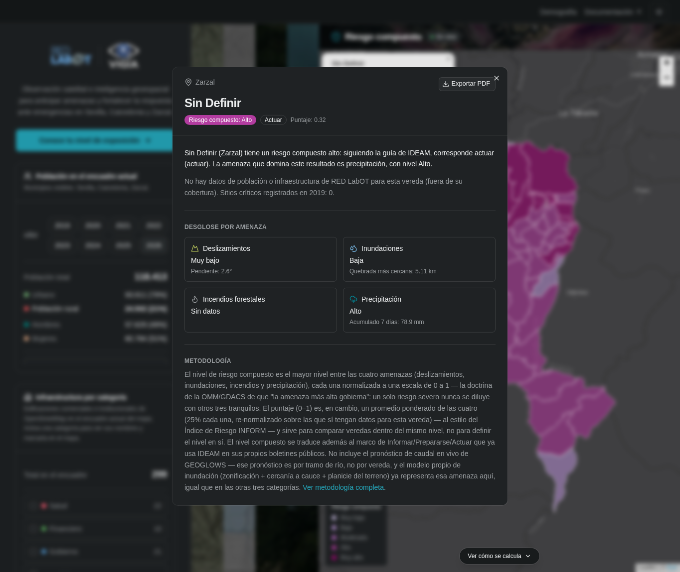The height and width of the screenshot is (572, 680).
Task: Click Quebrada más cercana: 5.11 km
Action: [393, 271]
